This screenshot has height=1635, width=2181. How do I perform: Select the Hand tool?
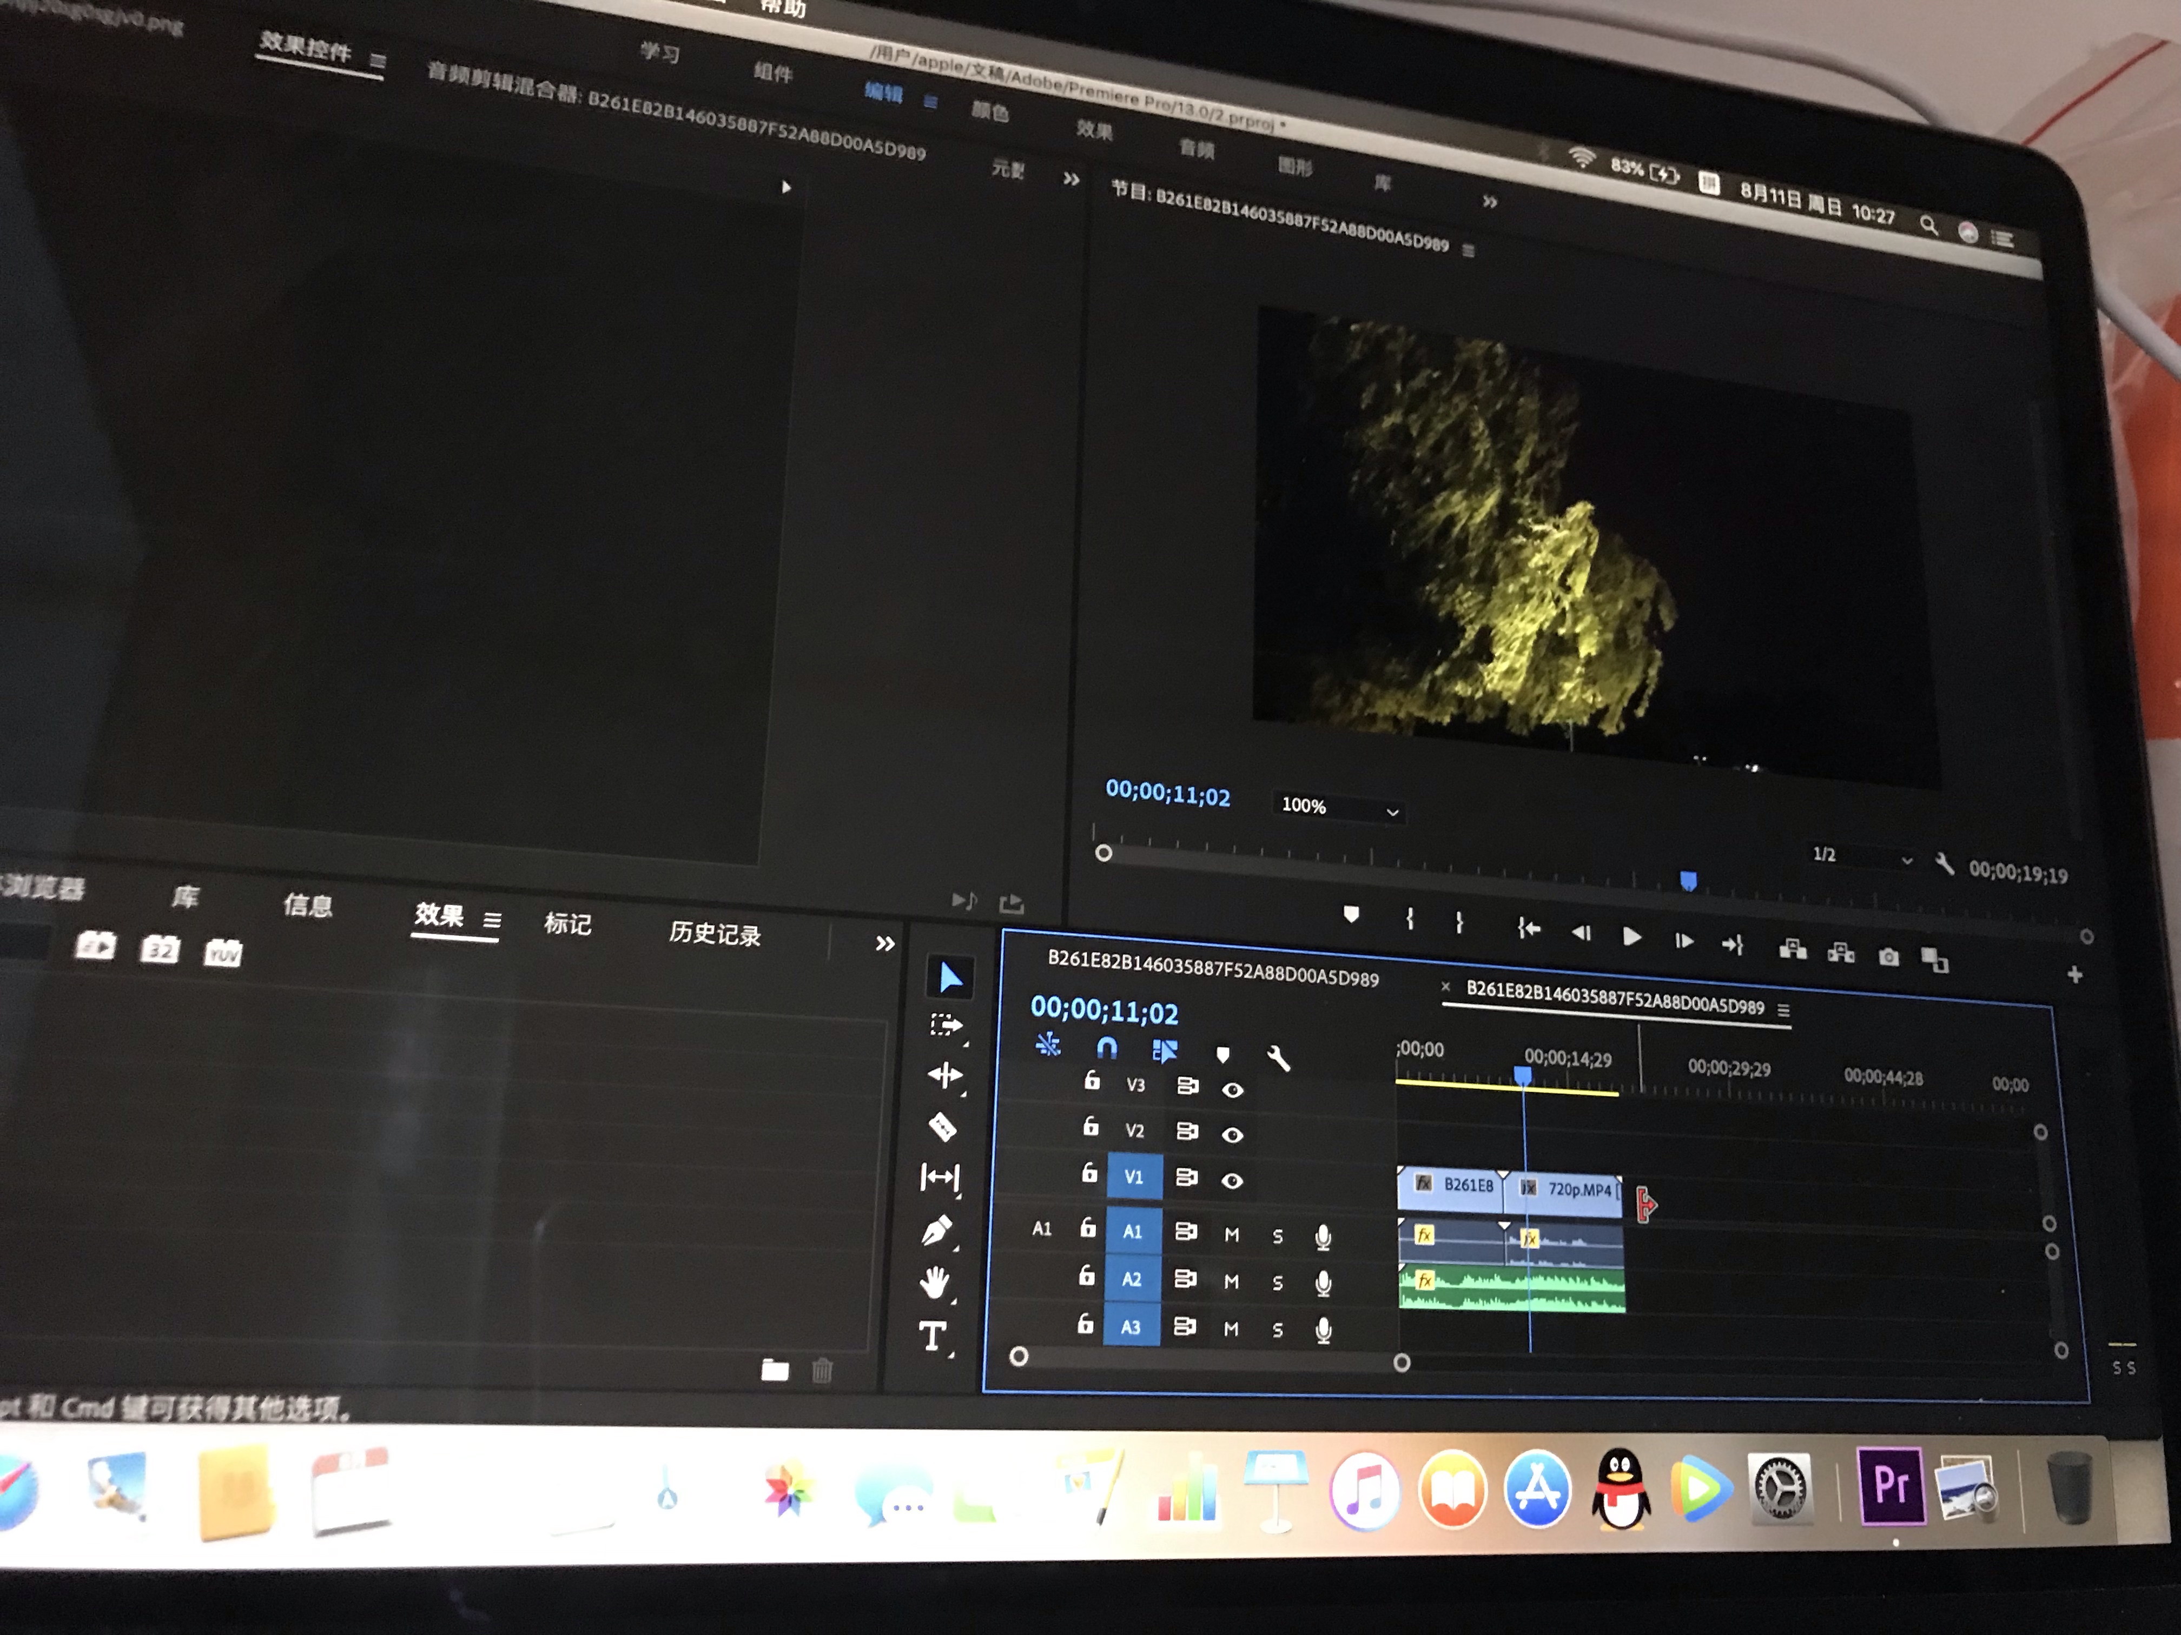click(935, 1282)
